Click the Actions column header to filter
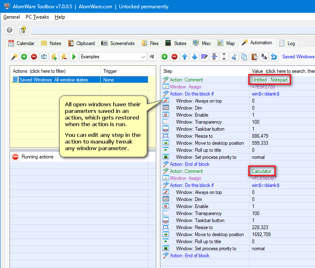The width and height of the screenshot is (315, 268). coord(39,71)
